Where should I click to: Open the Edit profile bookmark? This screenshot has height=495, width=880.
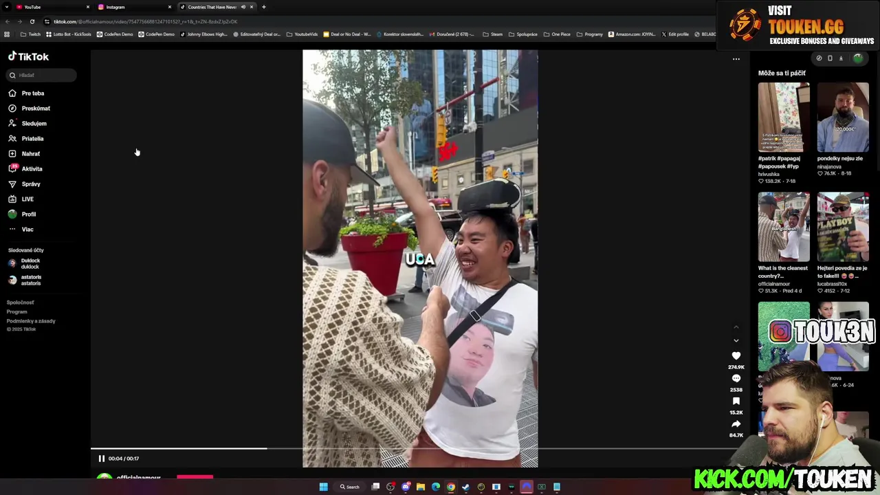(x=675, y=34)
